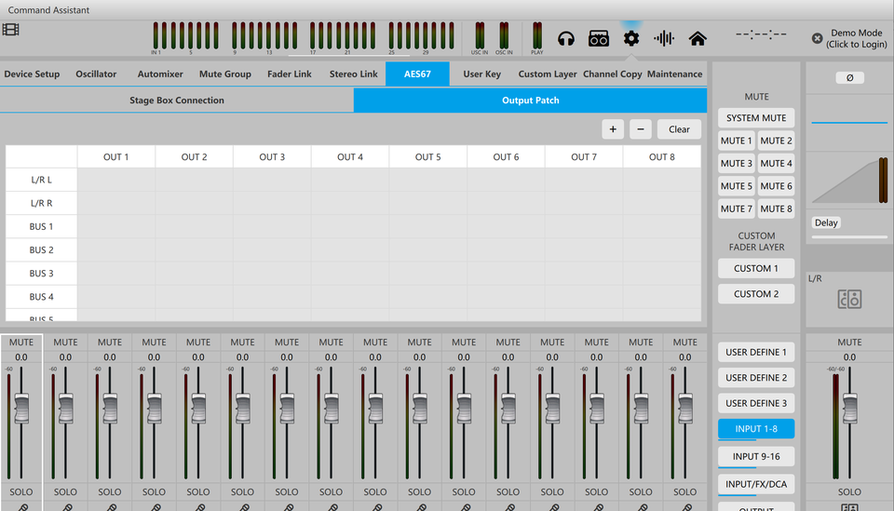Viewport: 894px width, 511px height.
Task: Click the plus button above the patch grid
Action: 613,129
